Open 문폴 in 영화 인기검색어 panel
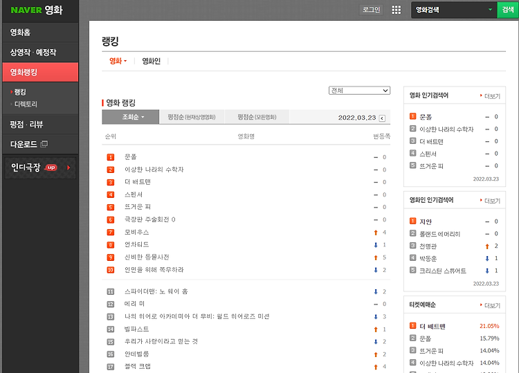This screenshot has height=373, width=519. coord(426,117)
